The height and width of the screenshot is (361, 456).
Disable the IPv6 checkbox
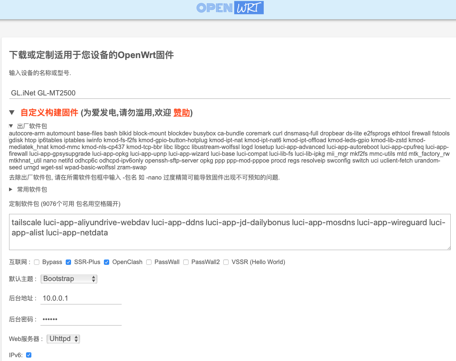click(x=29, y=355)
